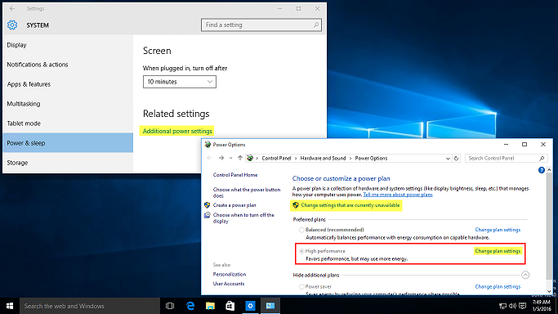Open Control Panel Home link
The width and height of the screenshot is (558, 314).
234,175
